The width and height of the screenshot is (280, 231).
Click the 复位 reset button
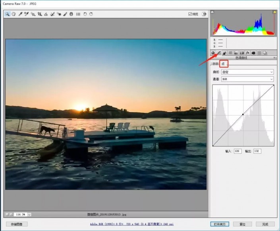242,224
